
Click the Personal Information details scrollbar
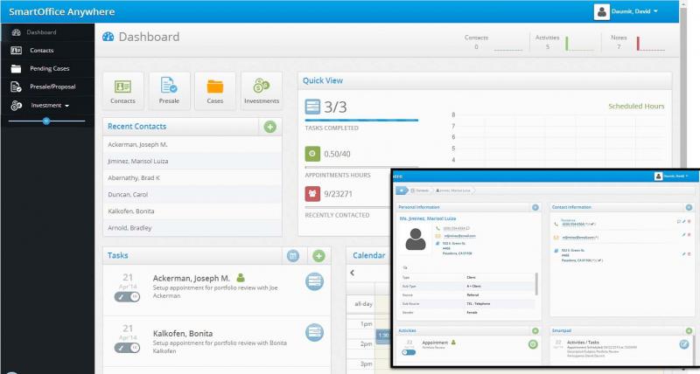click(x=536, y=284)
